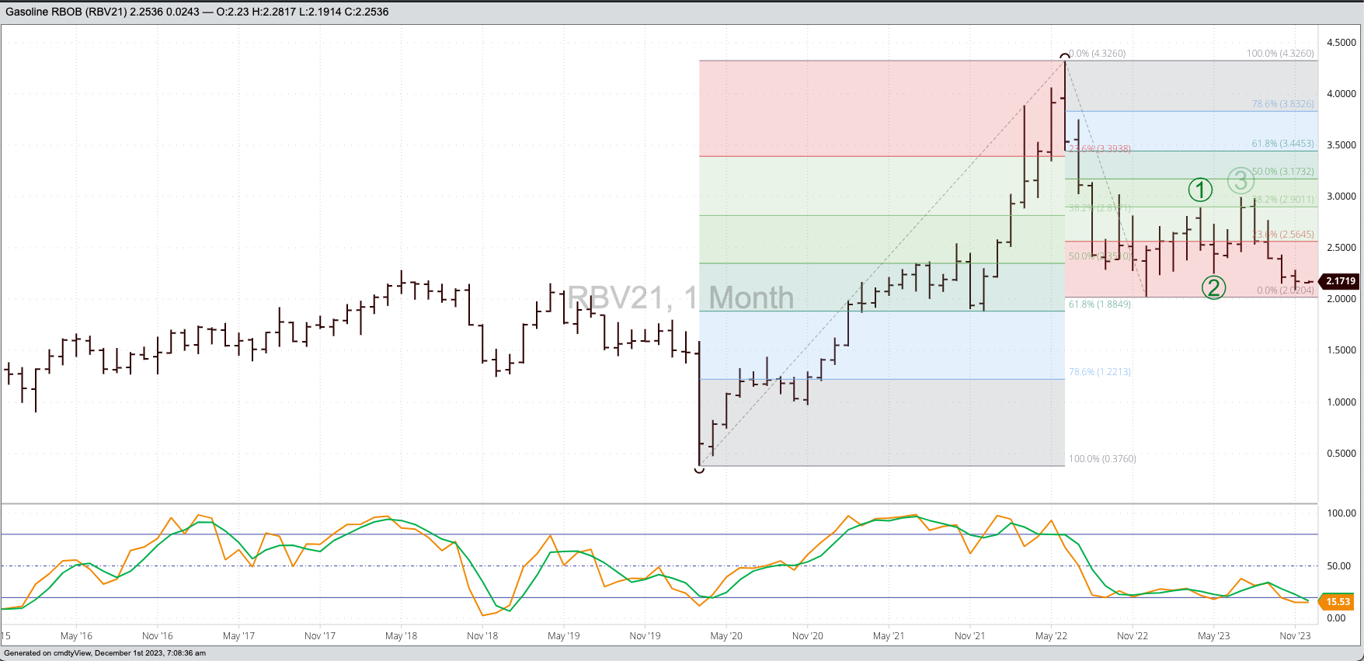
Task: Click the May '20 date on time axis
Action: coord(726,636)
